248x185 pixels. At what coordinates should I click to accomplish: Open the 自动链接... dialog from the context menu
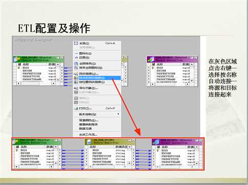point(97,74)
